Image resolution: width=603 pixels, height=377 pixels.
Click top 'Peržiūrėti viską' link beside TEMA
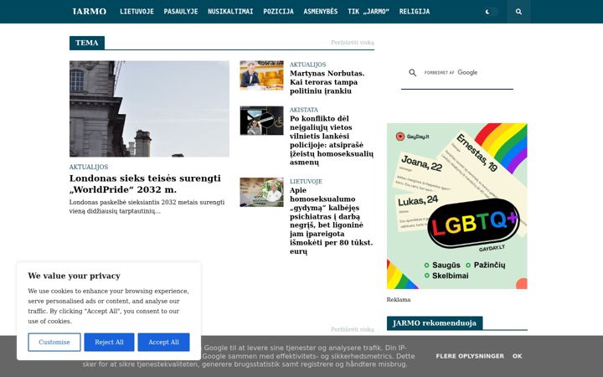[x=353, y=43]
